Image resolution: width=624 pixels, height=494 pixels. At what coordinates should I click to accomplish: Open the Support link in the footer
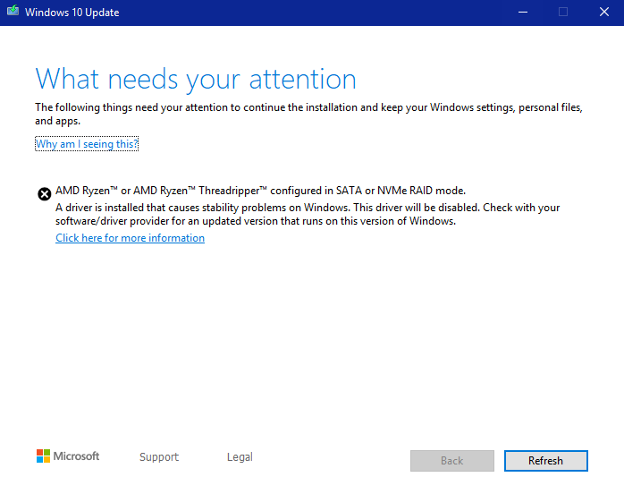coord(159,457)
